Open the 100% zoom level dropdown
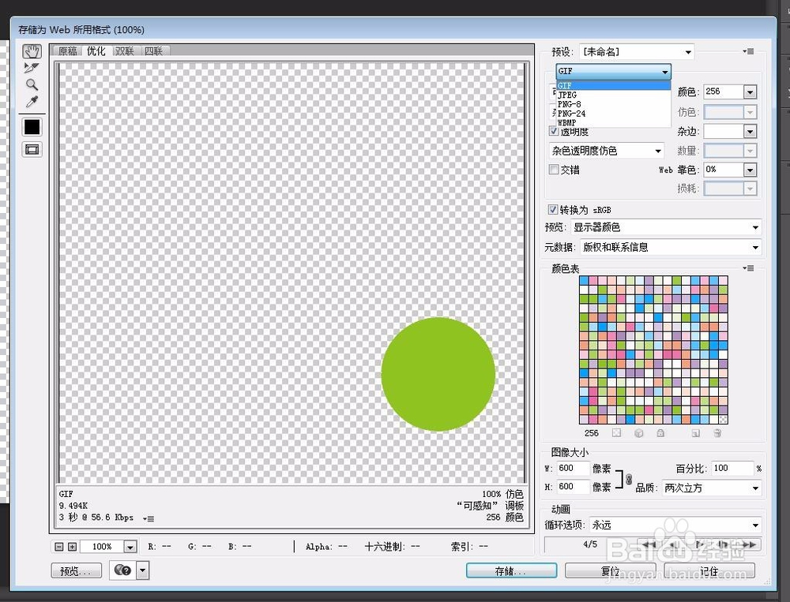The image size is (790, 602). (130, 547)
